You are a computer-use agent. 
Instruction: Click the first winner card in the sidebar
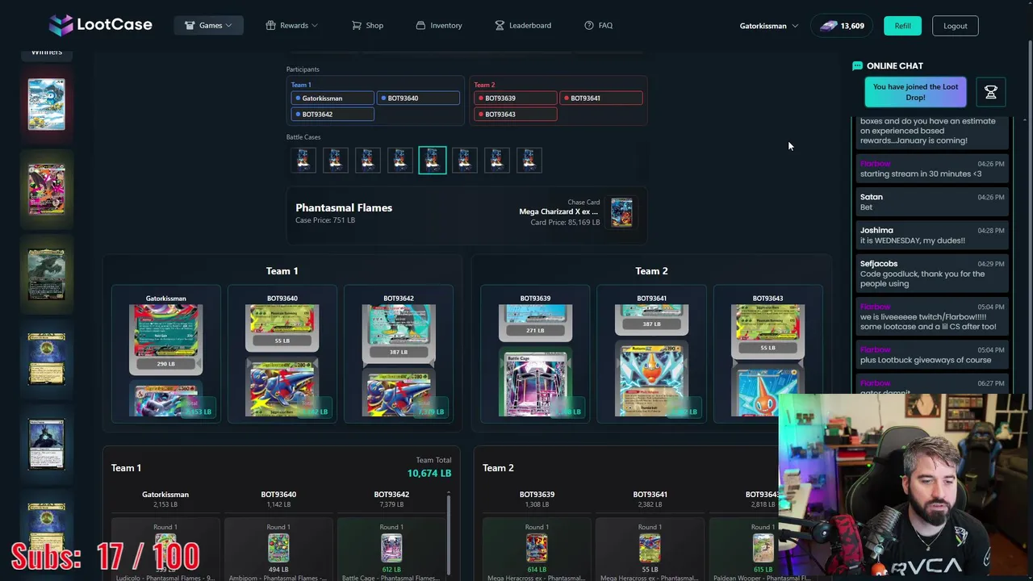click(46, 104)
